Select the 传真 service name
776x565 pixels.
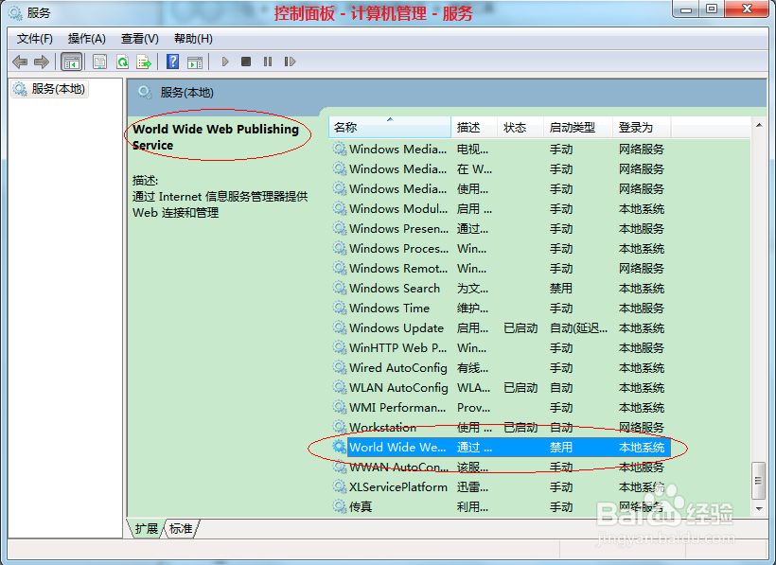pos(361,506)
